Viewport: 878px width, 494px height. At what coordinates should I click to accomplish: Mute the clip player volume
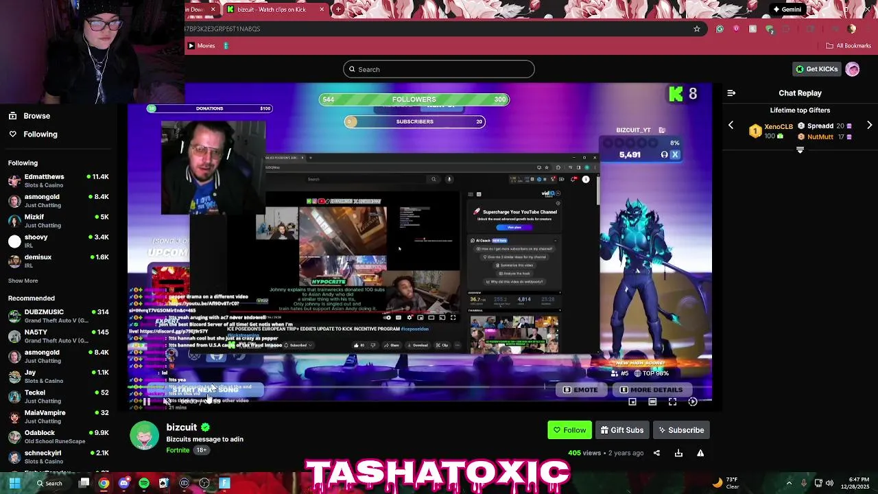coord(166,402)
